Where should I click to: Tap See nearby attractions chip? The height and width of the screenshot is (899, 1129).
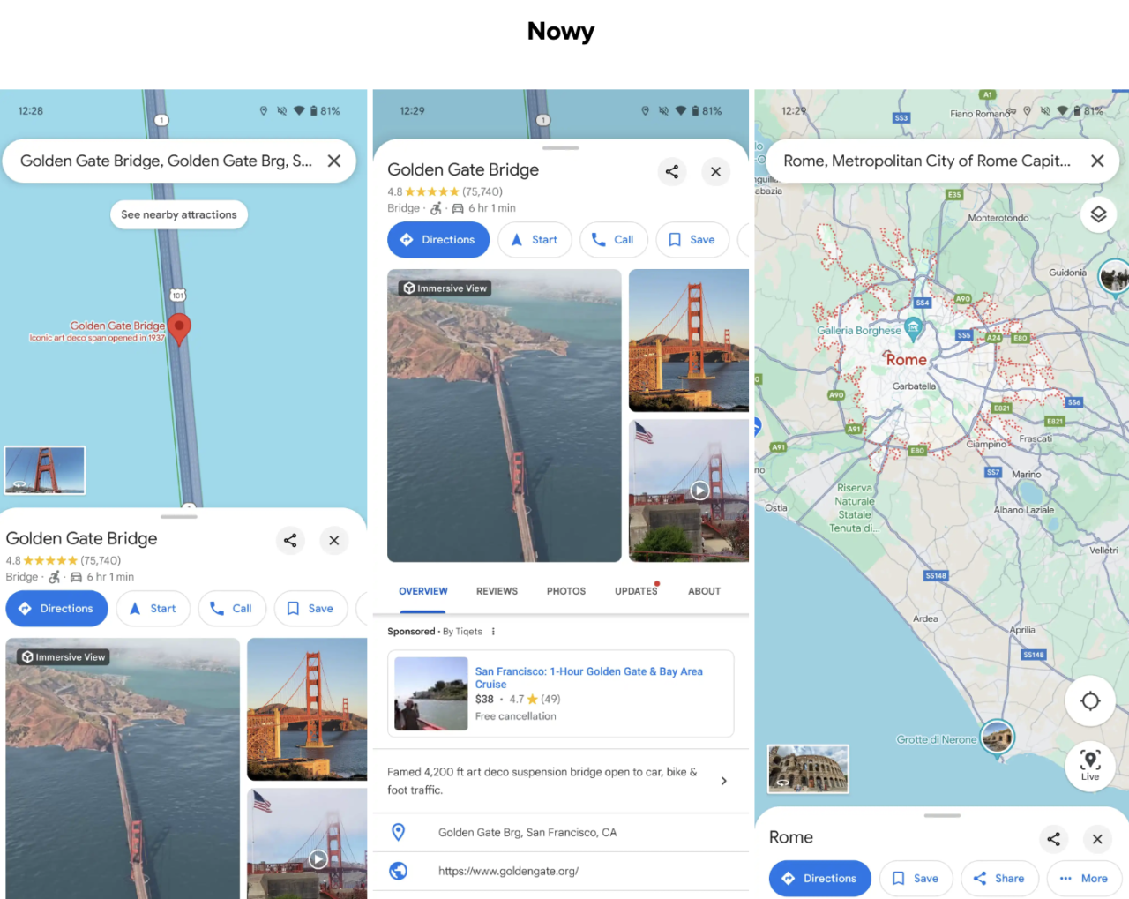[179, 214]
